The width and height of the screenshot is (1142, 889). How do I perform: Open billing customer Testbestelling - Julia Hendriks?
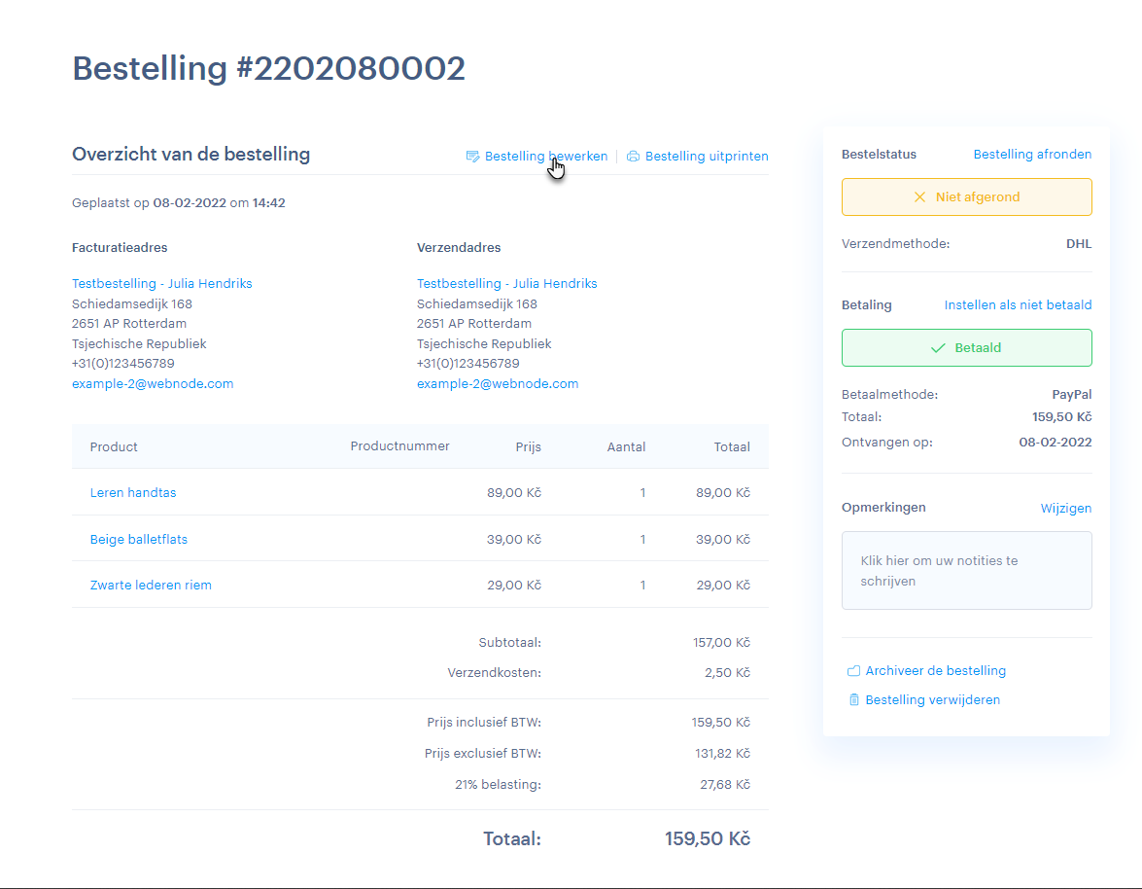point(162,284)
